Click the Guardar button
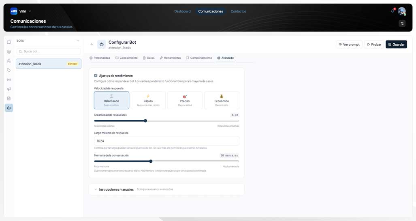The width and height of the screenshot is (416, 221). pos(396,44)
